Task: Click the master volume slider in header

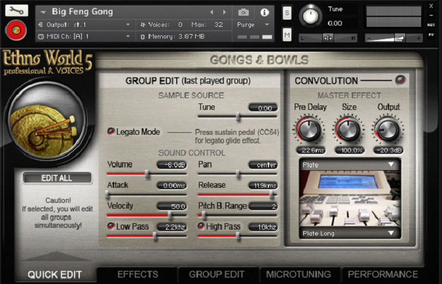Action: pos(394,38)
